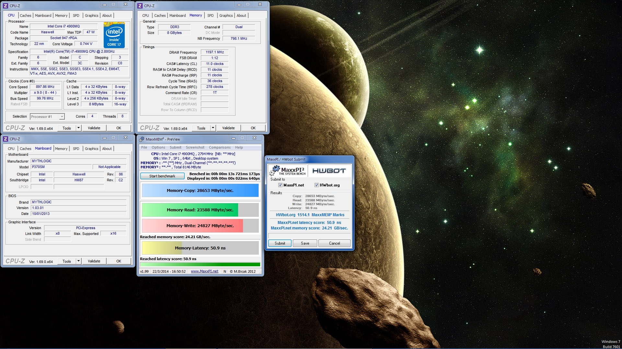Screen dimensions: 622x349
Task: Select Mainboard tab in Memory CPU-Z window
Action: coord(178,16)
